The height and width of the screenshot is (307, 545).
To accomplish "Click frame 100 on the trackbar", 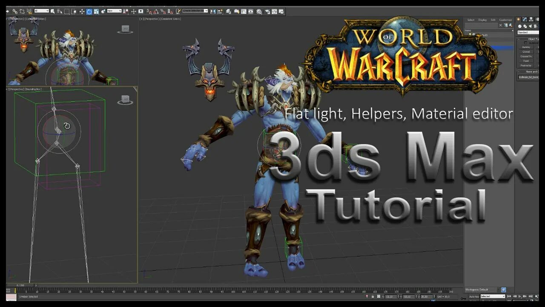I will [233, 292].
